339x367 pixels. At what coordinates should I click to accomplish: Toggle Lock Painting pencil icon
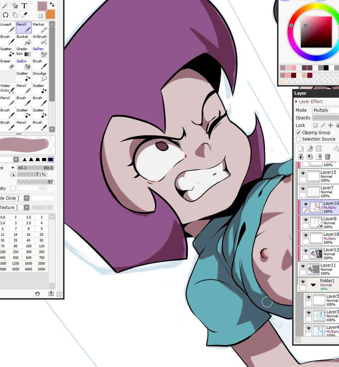(x=323, y=125)
